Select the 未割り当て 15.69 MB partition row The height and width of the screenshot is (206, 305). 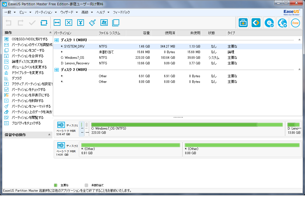(178, 52)
